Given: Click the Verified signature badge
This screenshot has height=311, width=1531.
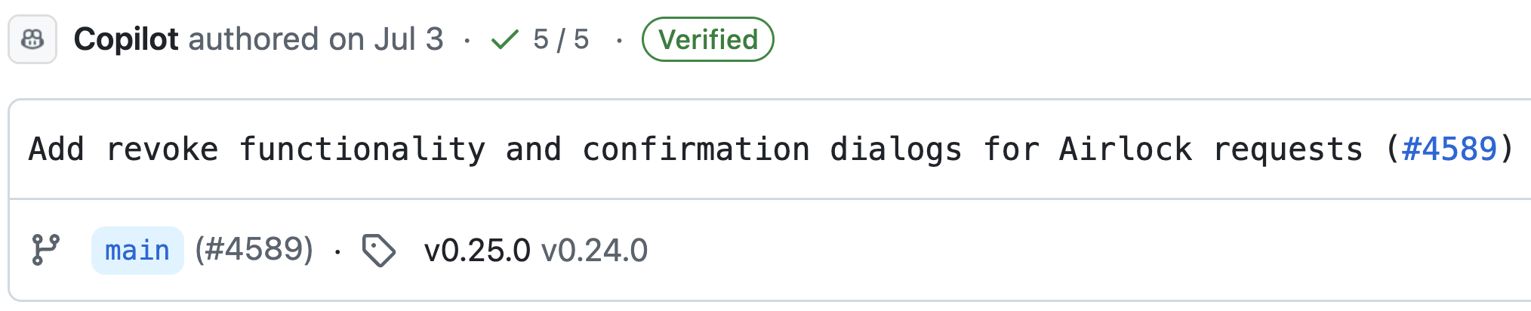Looking at the screenshot, I should pos(707,39).
